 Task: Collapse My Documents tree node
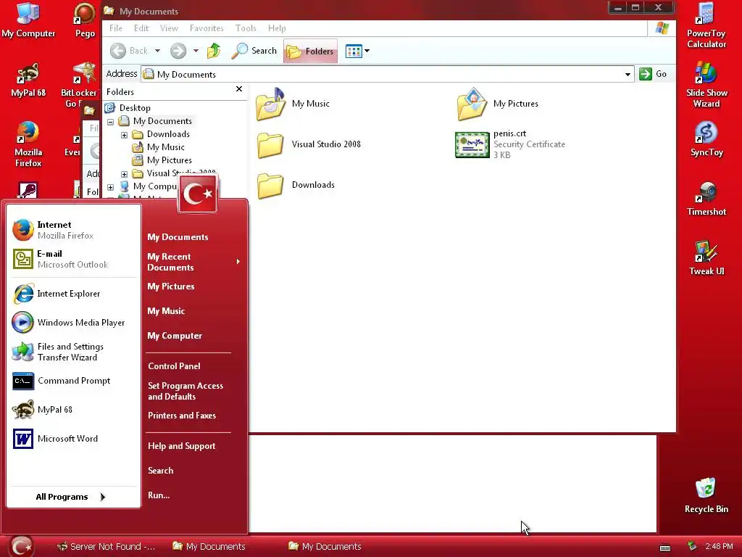(x=110, y=122)
